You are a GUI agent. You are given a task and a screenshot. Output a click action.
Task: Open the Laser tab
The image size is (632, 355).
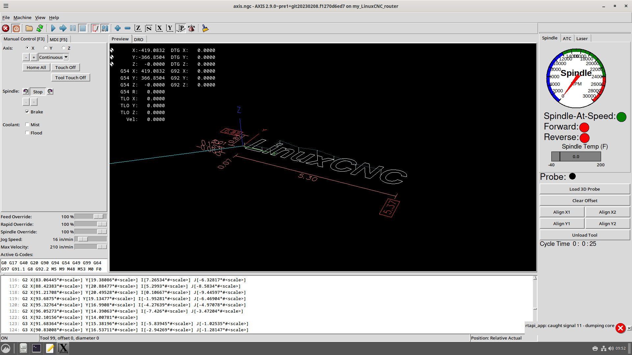click(x=582, y=38)
